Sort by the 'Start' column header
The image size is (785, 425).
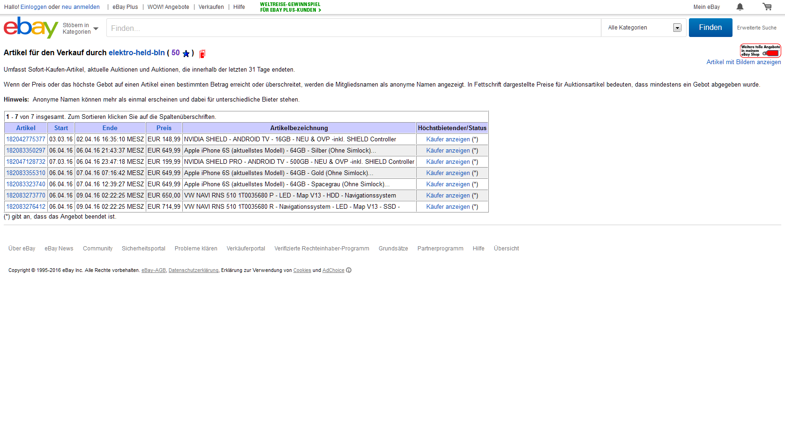click(x=61, y=128)
